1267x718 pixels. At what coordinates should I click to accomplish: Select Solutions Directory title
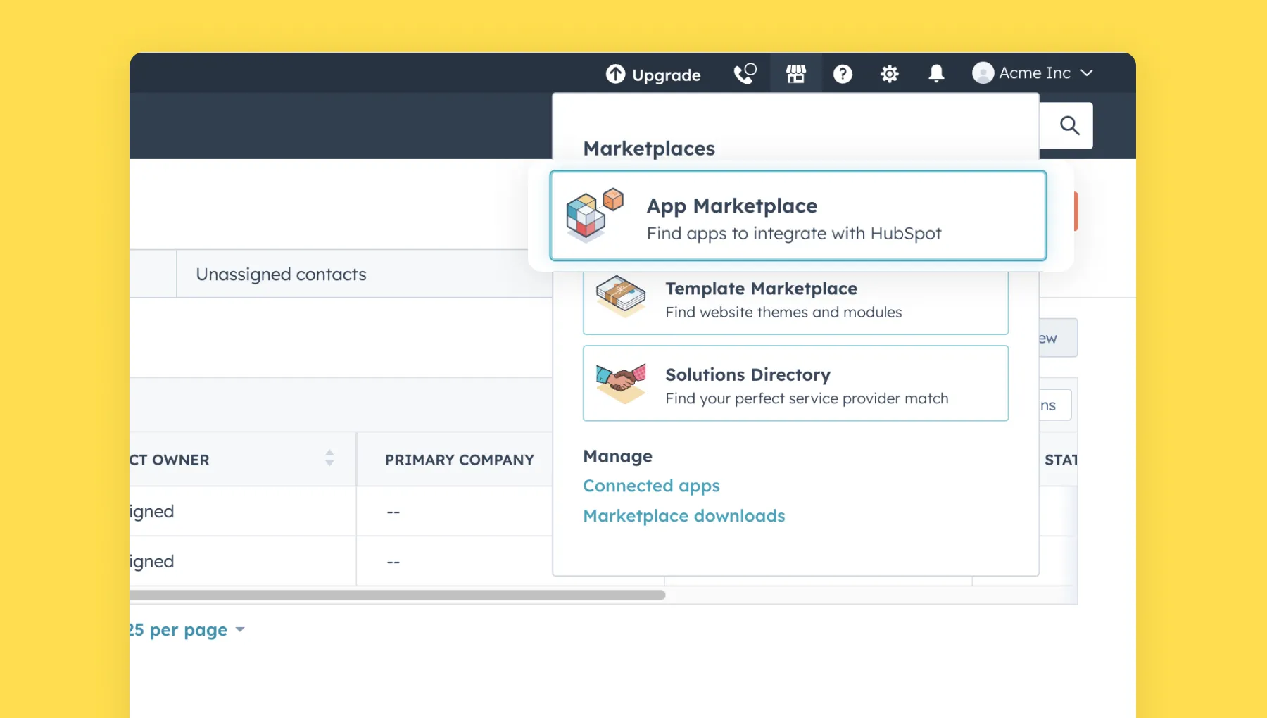point(748,374)
